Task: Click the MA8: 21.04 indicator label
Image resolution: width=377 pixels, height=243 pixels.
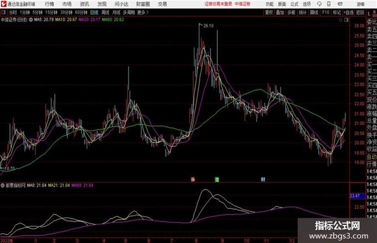Action: (x=36, y=186)
